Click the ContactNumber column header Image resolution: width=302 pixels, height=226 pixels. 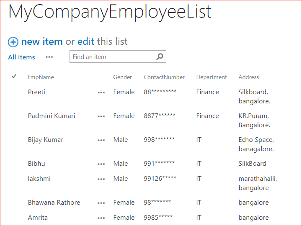click(x=164, y=77)
